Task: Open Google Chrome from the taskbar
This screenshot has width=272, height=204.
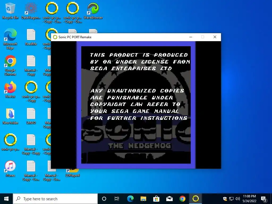Action: [x=182, y=199]
